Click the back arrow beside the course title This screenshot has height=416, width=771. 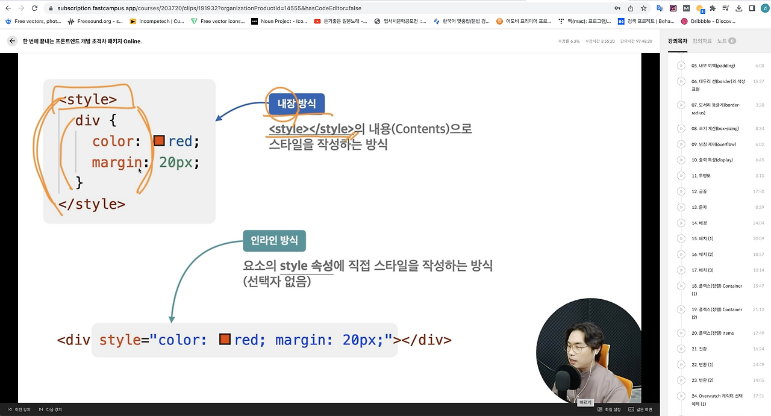(x=11, y=41)
